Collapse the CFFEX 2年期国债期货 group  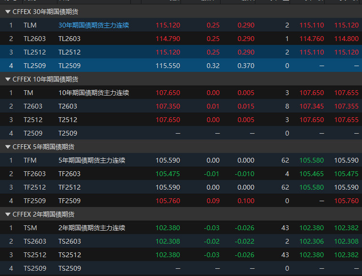[x=8, y=214]
